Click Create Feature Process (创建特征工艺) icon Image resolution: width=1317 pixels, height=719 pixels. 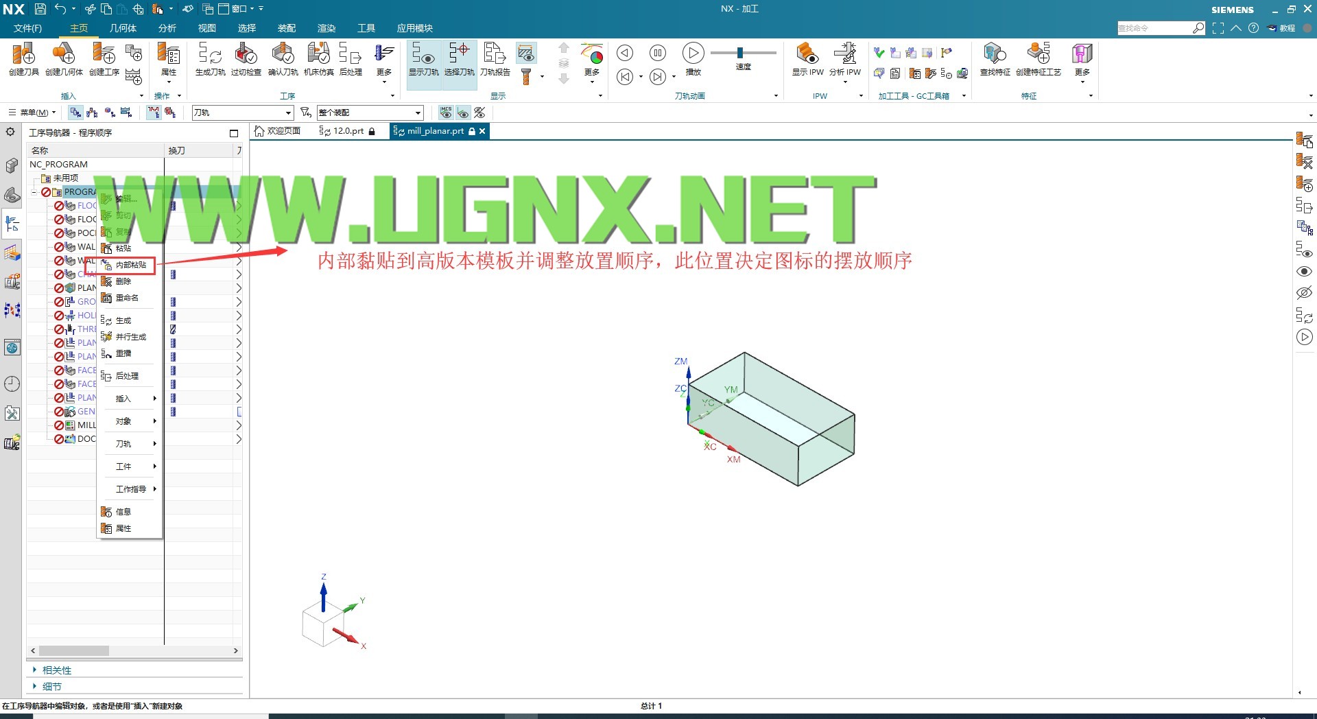(1038, 58)
